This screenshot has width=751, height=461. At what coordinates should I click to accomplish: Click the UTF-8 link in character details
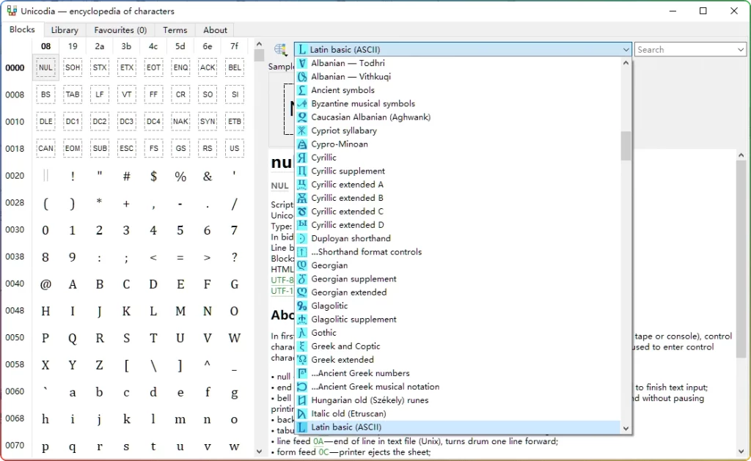279,280
